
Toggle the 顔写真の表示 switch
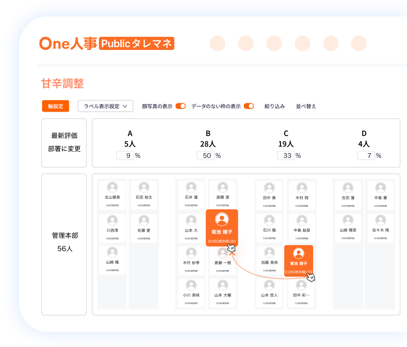tap(181, 106)
